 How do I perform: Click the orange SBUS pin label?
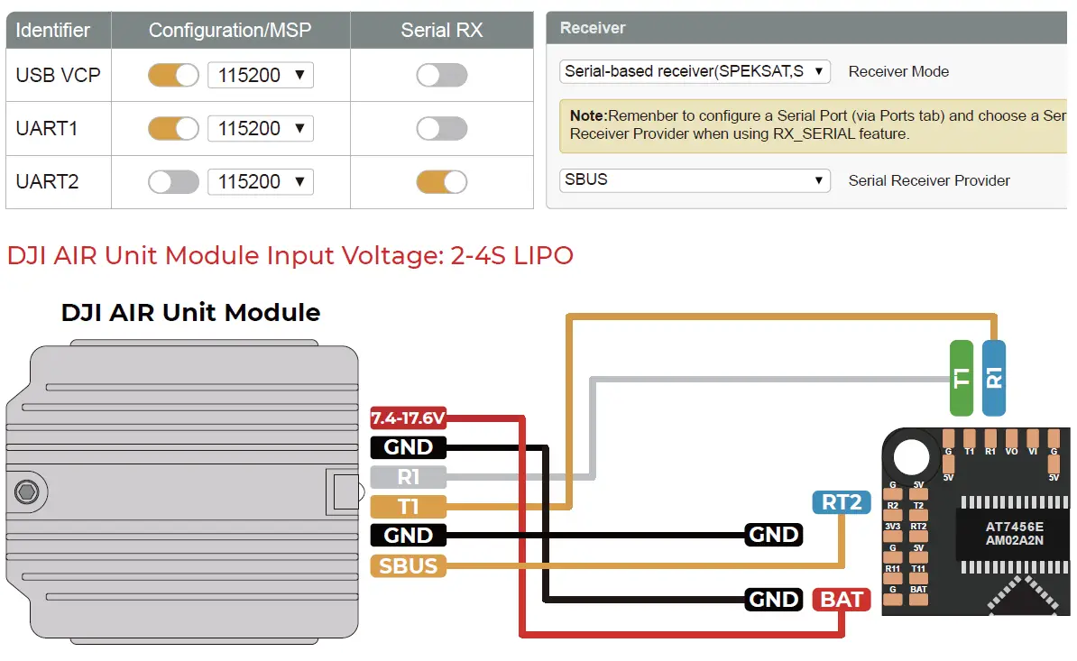pos(408,565)
